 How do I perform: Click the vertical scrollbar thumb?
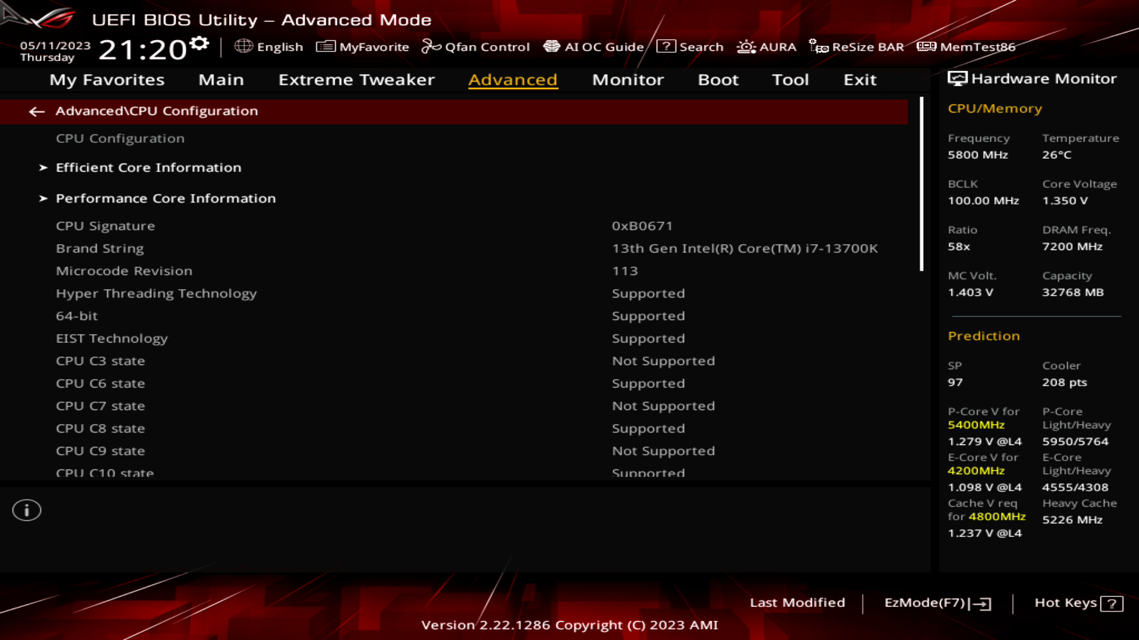(921, 184)
